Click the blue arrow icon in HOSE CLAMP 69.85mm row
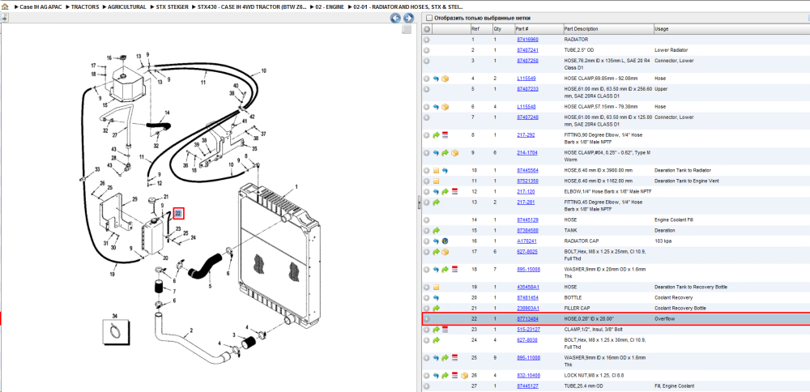 [x=436, y=79]
